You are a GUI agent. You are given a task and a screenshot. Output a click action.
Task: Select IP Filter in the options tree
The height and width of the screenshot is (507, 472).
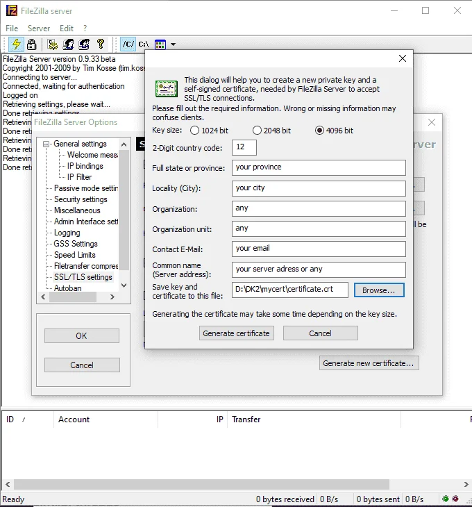tap(79, 177)
